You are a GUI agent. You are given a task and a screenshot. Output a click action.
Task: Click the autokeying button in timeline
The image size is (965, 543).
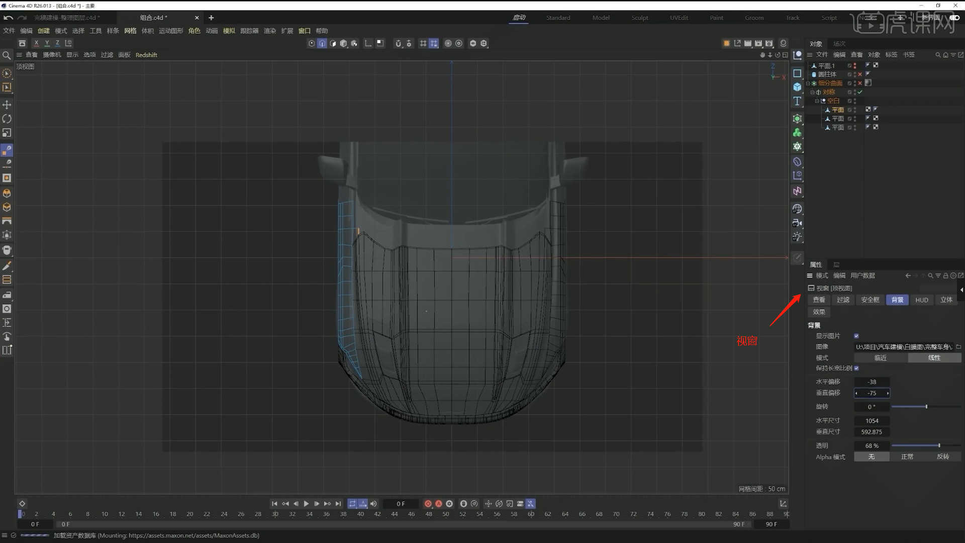[x=439, y=504]
